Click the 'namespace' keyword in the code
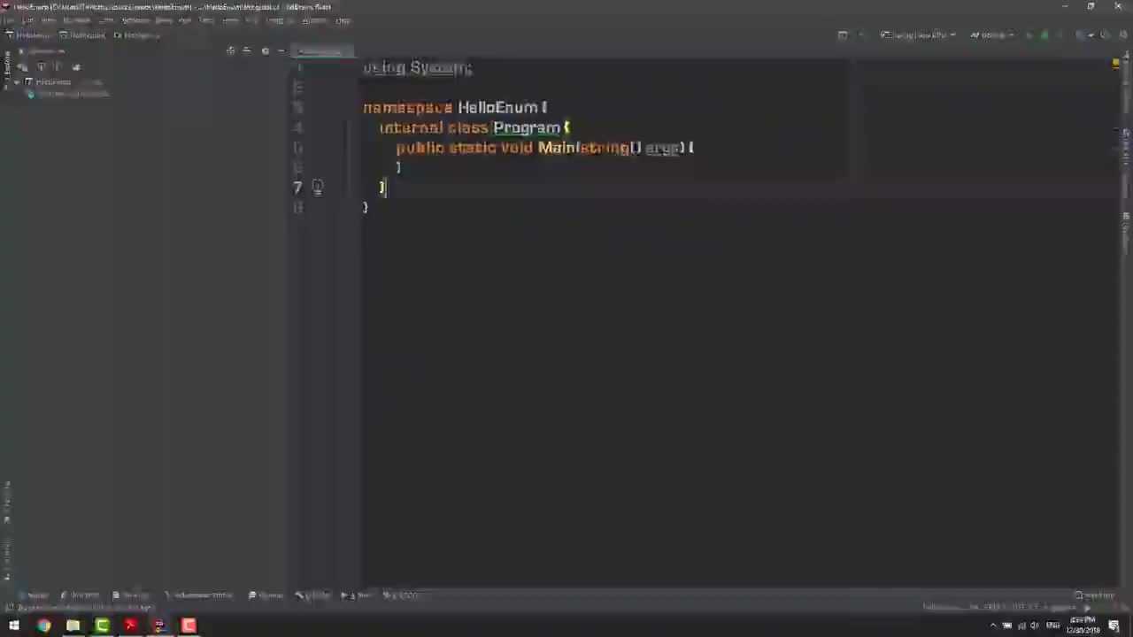Screen dimensions: 1133x637 point(407,108)
